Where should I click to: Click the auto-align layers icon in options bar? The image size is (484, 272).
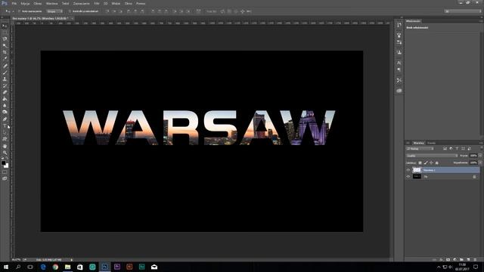point(199,11)
